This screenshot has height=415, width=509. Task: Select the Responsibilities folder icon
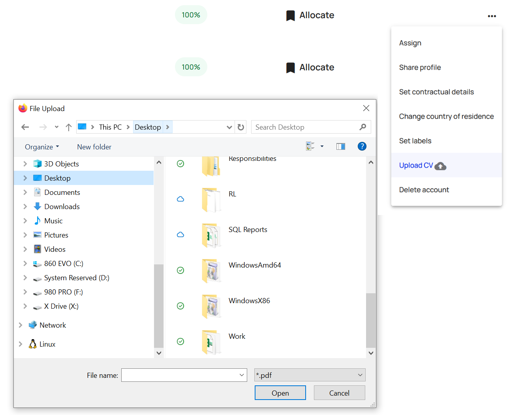[211, 166]
